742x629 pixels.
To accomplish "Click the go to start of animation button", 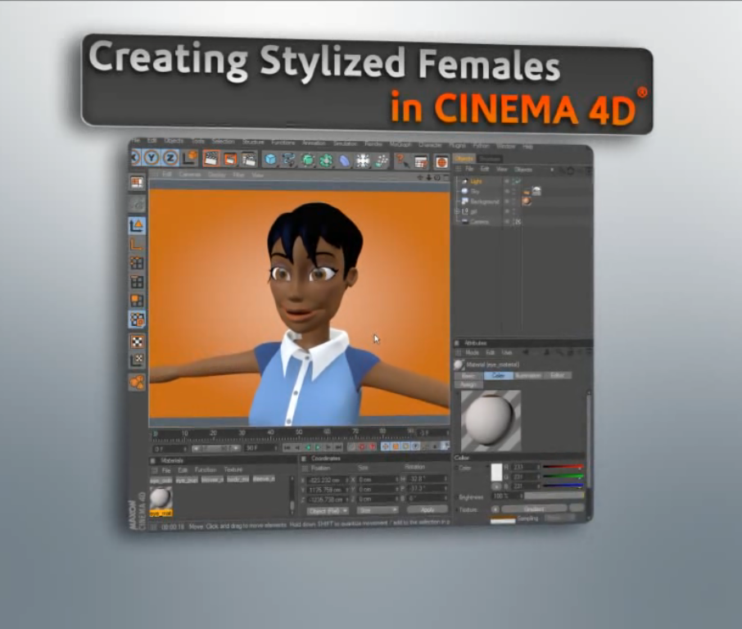I will click(x=287, y=447).
